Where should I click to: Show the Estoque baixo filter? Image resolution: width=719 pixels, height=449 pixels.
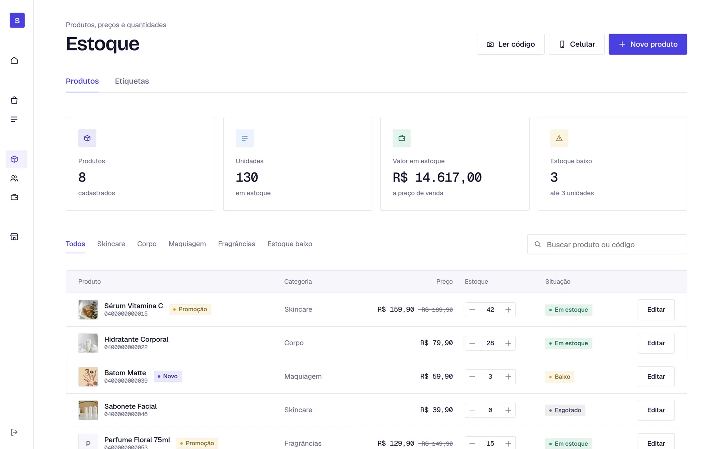coord(290,244)
